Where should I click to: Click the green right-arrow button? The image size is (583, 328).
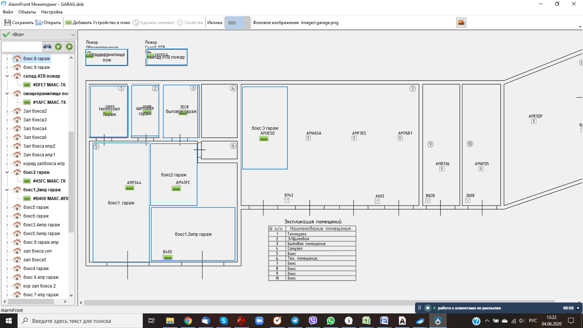click(69, 47)
